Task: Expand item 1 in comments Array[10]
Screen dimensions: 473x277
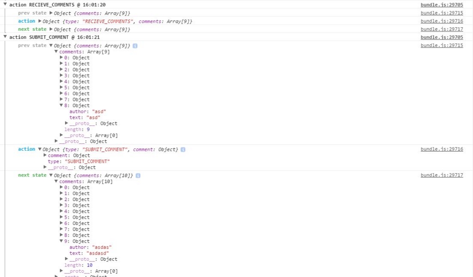Action: [61, 193]
